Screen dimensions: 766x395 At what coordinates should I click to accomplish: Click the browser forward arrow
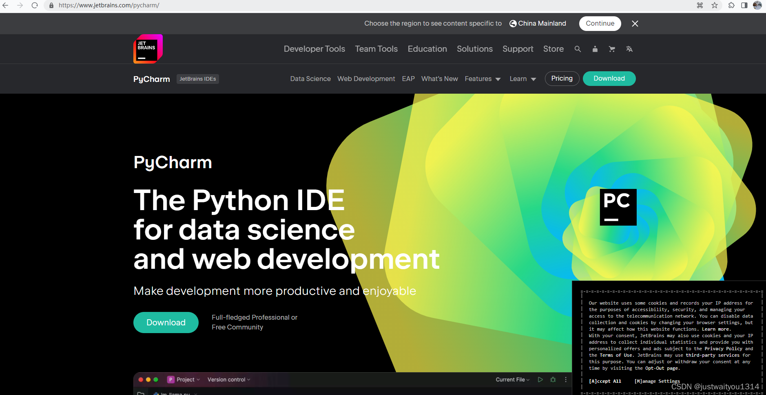pyautogui.click(x=20, y=5)
